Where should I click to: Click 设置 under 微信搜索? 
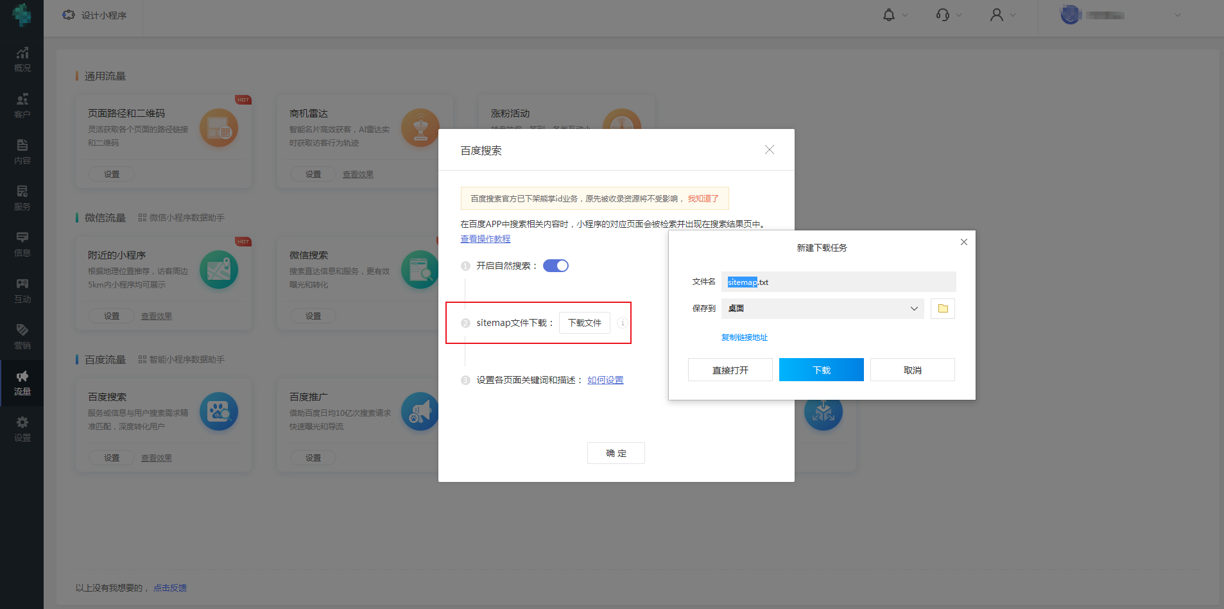pyautogui.click(x=313, y=316)
